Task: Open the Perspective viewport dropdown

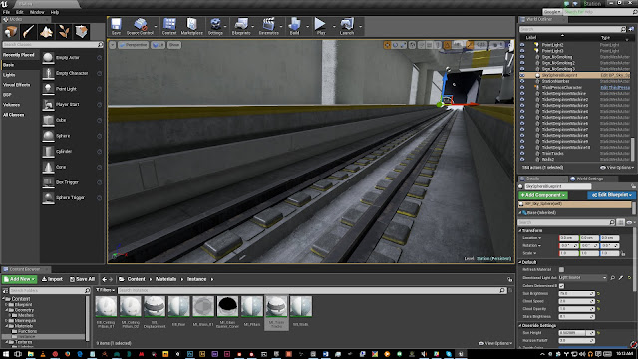Action: tap(133, 45)
